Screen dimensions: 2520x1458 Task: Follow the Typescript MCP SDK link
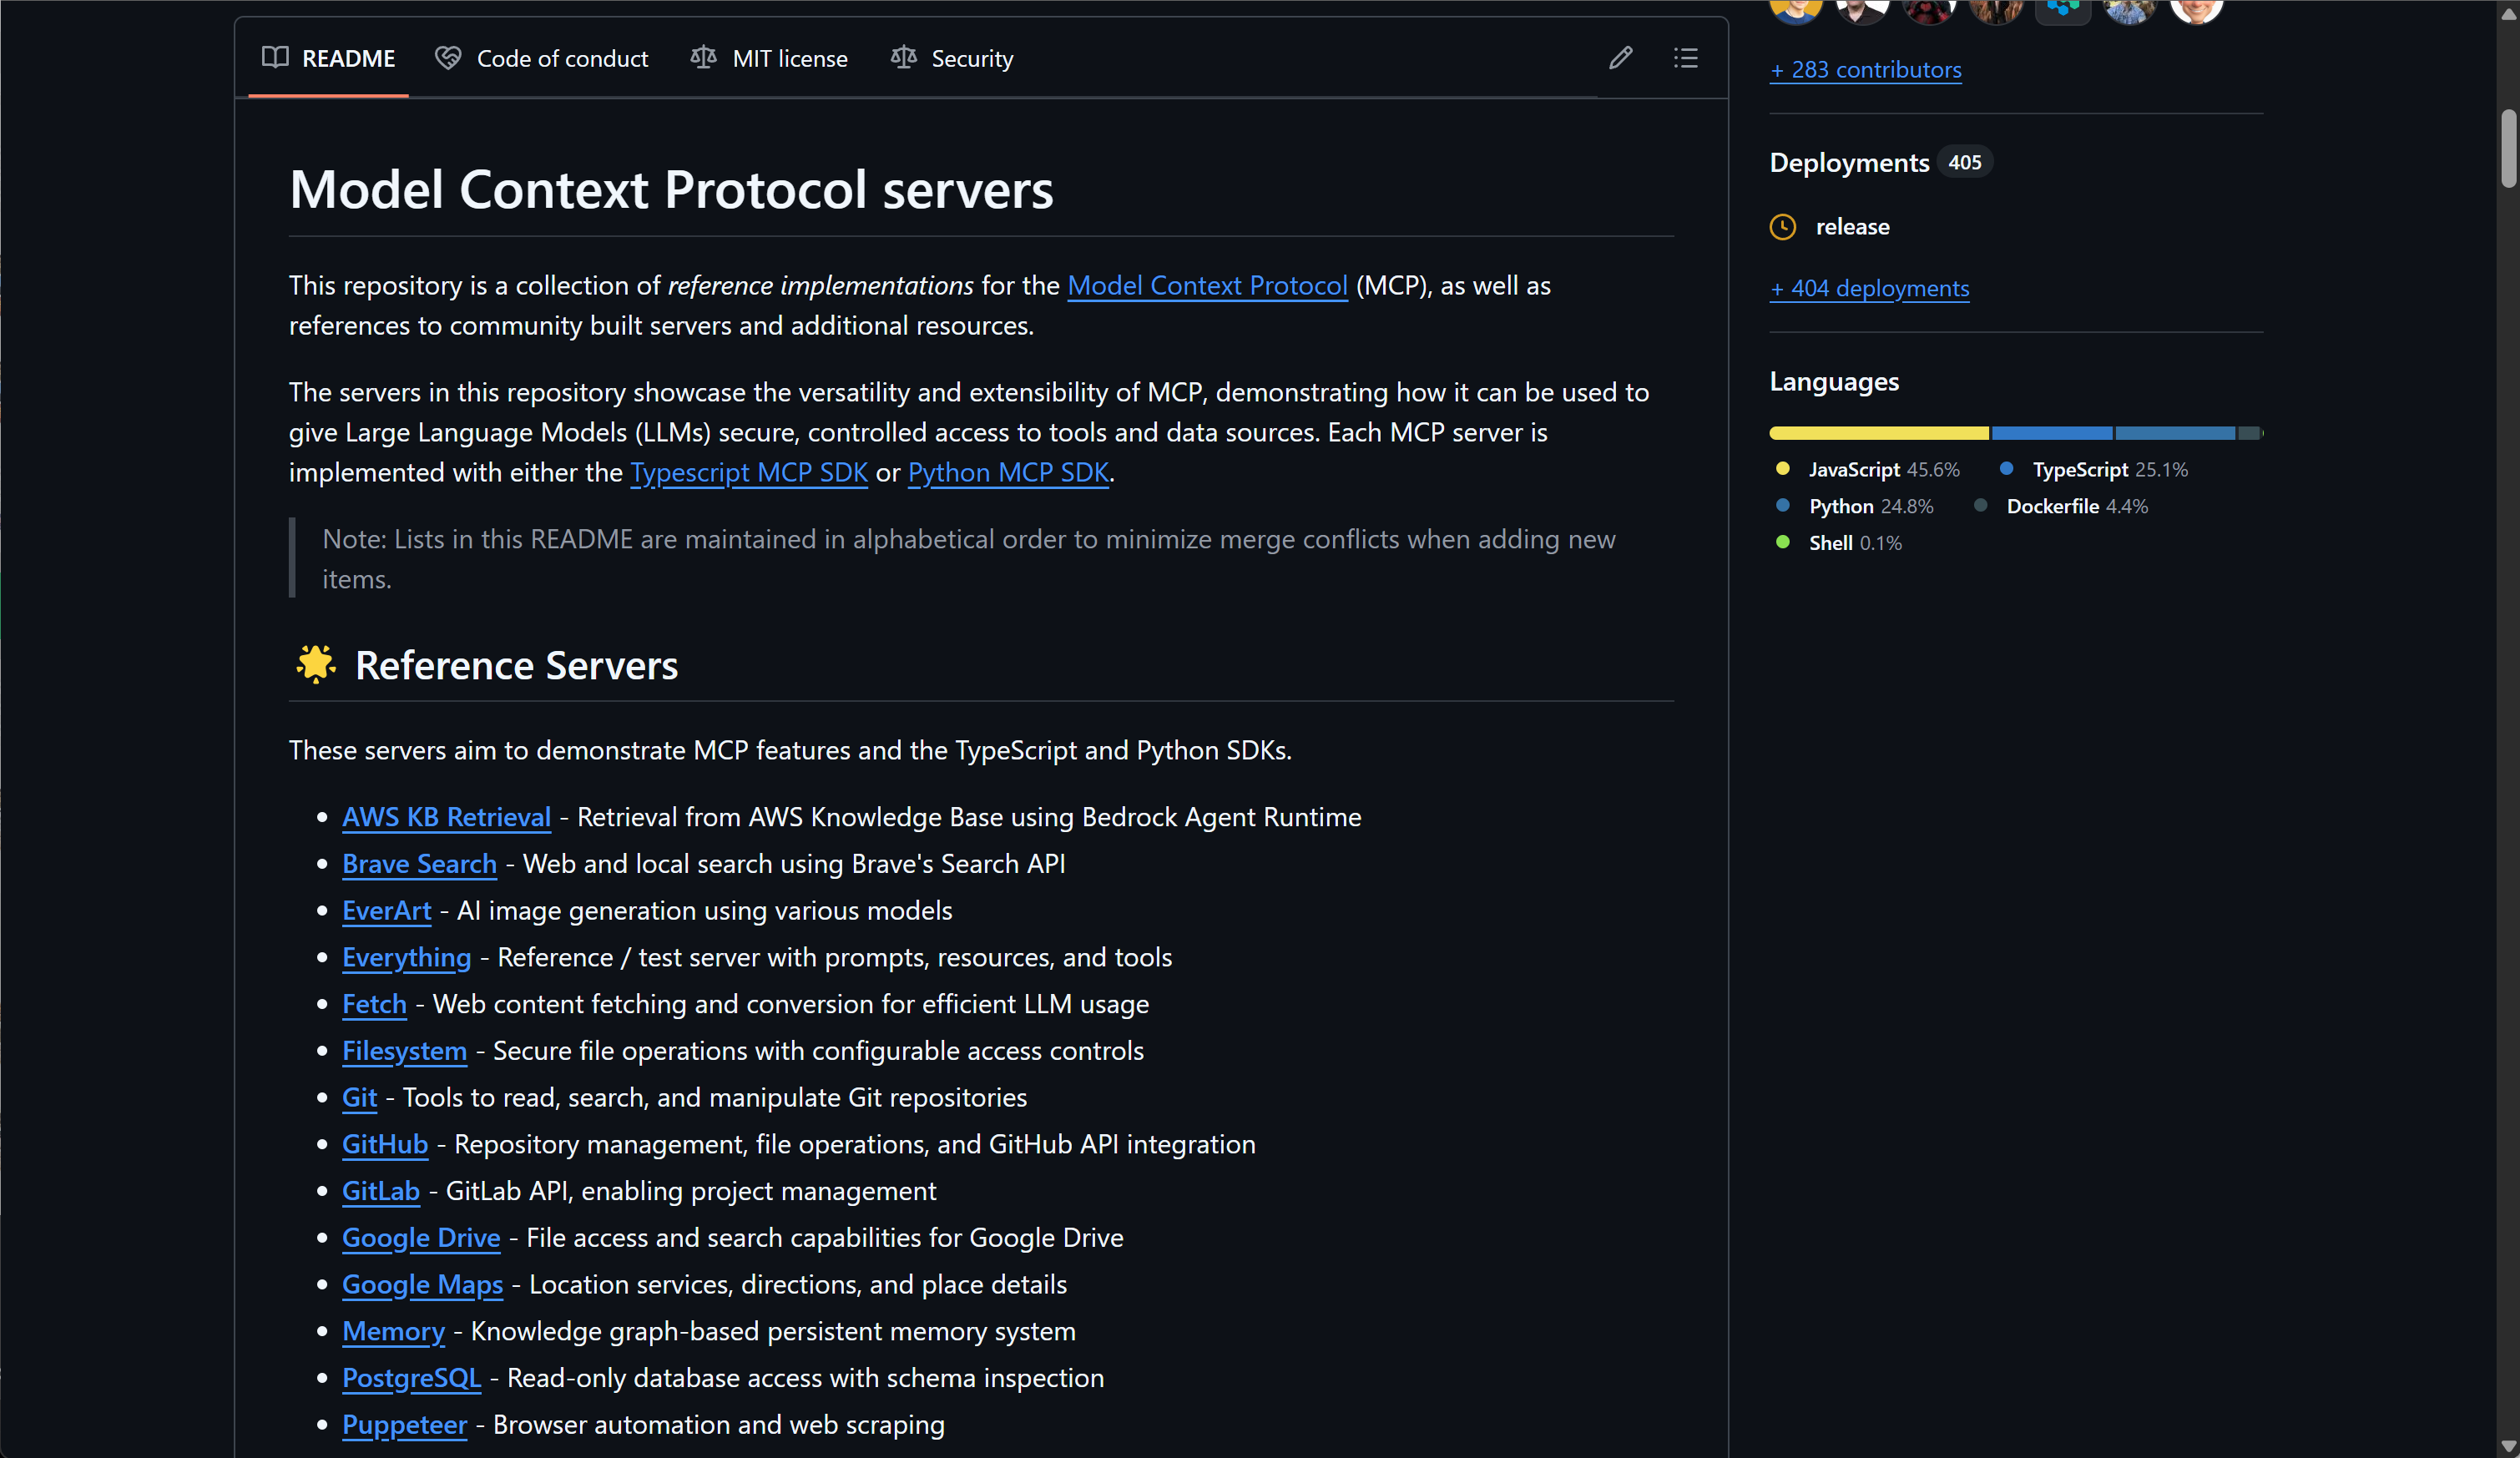point(749,472)
